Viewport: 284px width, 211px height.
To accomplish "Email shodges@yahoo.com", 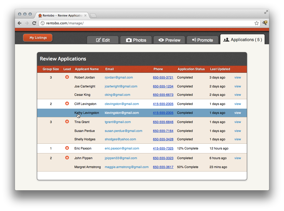I will point(120,139).
